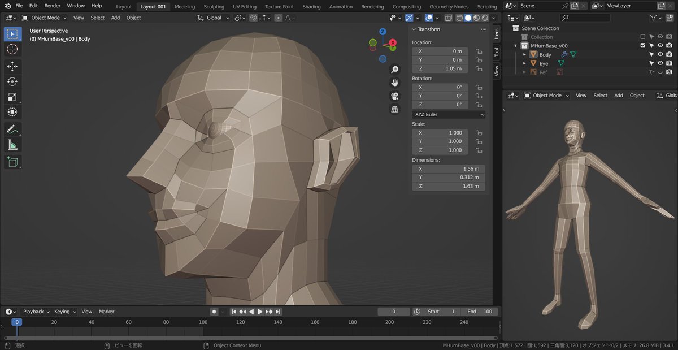Hide Eye object with eye icon

(660, 63)
